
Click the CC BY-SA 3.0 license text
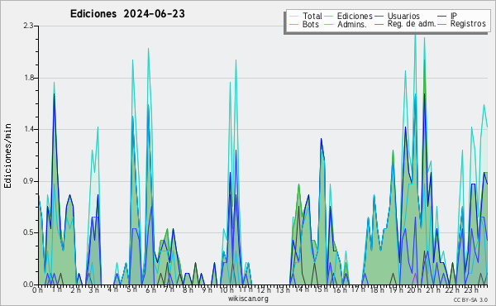(x=470, y=300)
